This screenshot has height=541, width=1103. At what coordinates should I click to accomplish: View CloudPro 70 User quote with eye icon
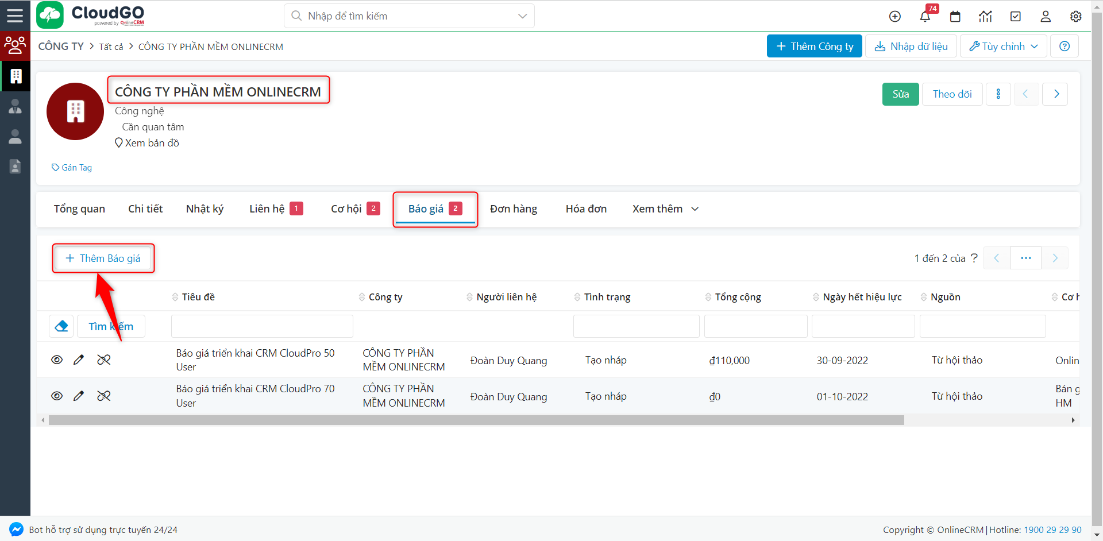(57, 396)
